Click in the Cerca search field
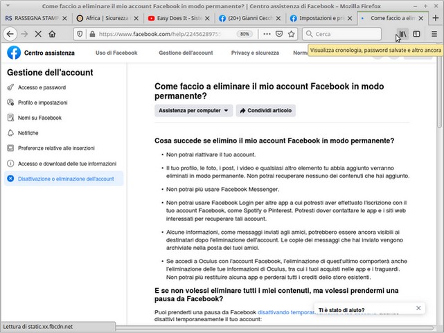This screenshot has width=444, height=333. click(341, 34)
